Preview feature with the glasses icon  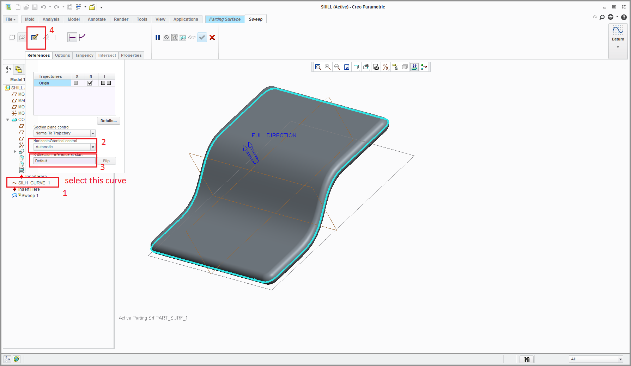point(192,37)
